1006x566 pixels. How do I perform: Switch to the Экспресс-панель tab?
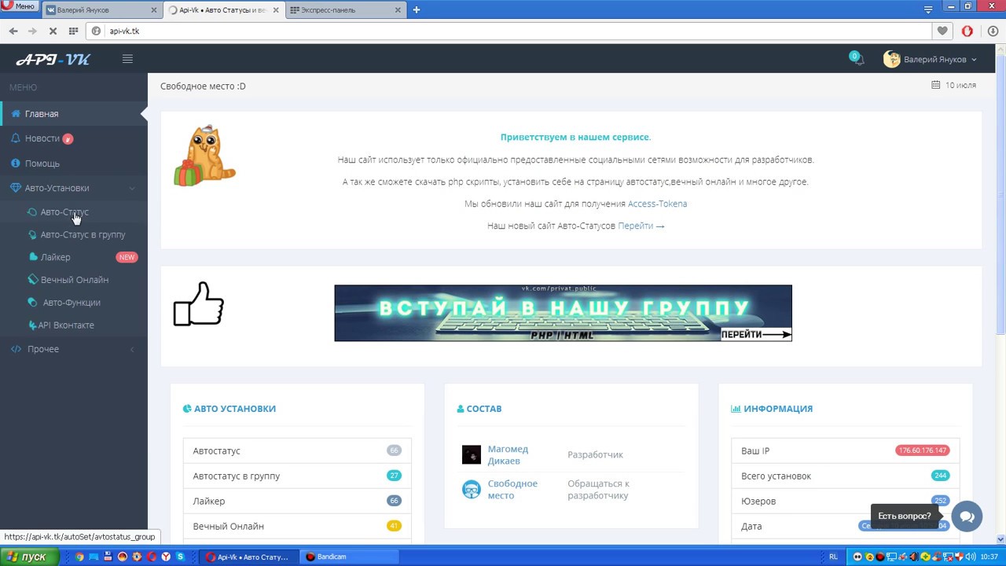point(346,10)
